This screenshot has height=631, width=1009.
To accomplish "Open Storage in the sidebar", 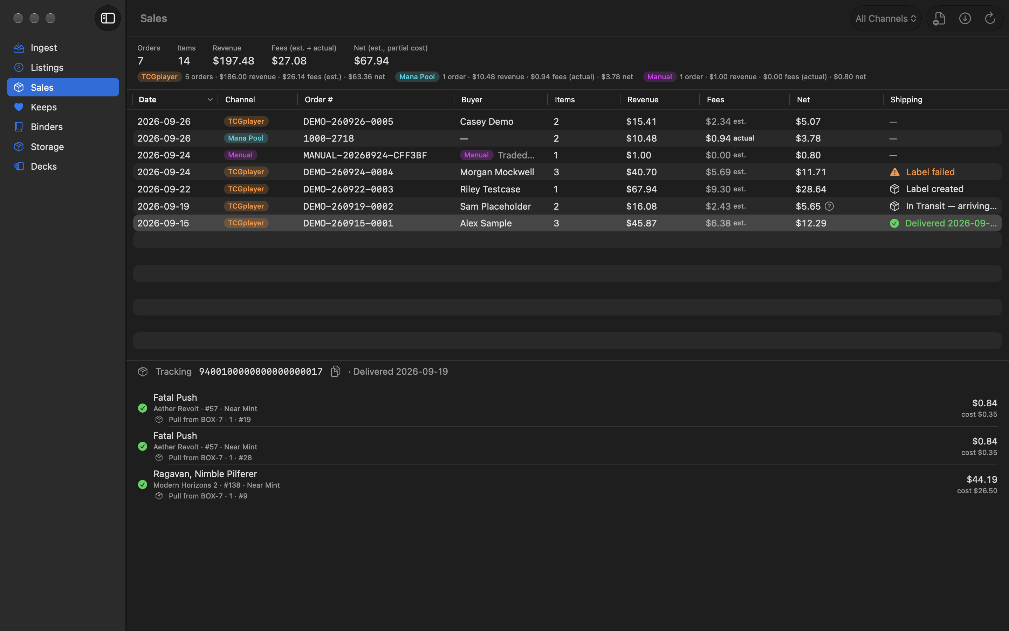I will 63,147.
